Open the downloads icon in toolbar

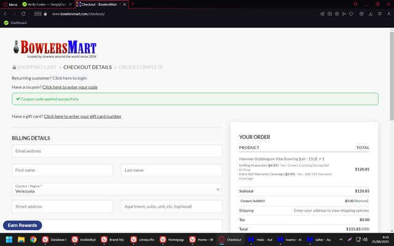(371, 14)
